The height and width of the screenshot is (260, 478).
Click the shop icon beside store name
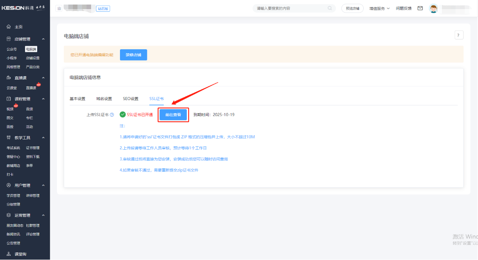pos(59,8)
